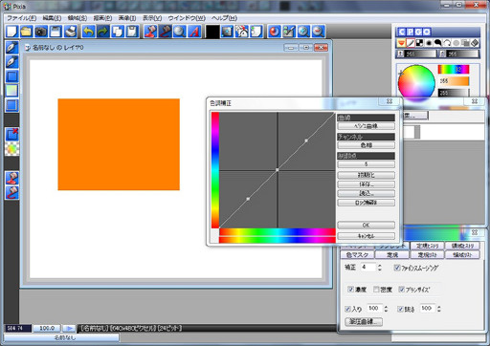Viewport: 490px width, 346px height.
Task: Enable the 密度 checkbox
Action: coord(376,290)
